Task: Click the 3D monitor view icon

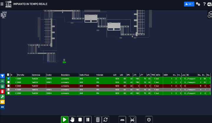Action: [x=4, y=15]
